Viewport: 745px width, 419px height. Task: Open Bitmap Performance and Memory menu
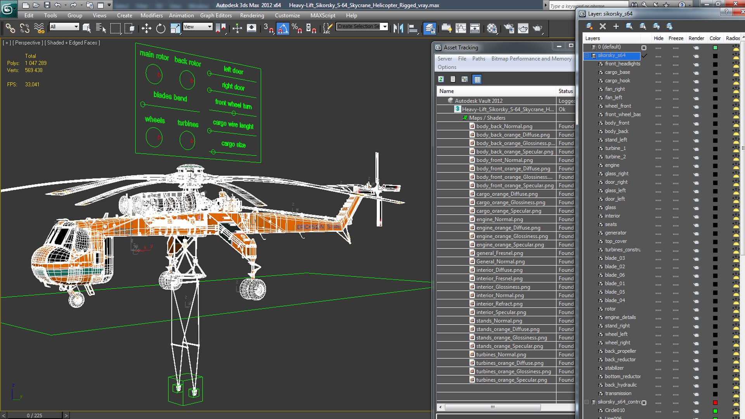(531, 59)
